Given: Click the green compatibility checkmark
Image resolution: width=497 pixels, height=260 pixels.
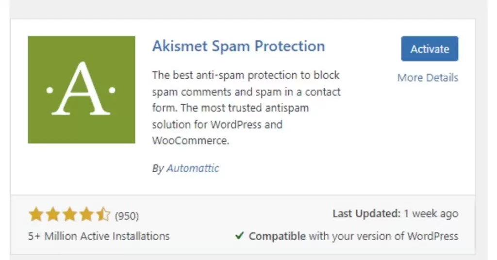Looking at the screenshot, I should (240, 235).
